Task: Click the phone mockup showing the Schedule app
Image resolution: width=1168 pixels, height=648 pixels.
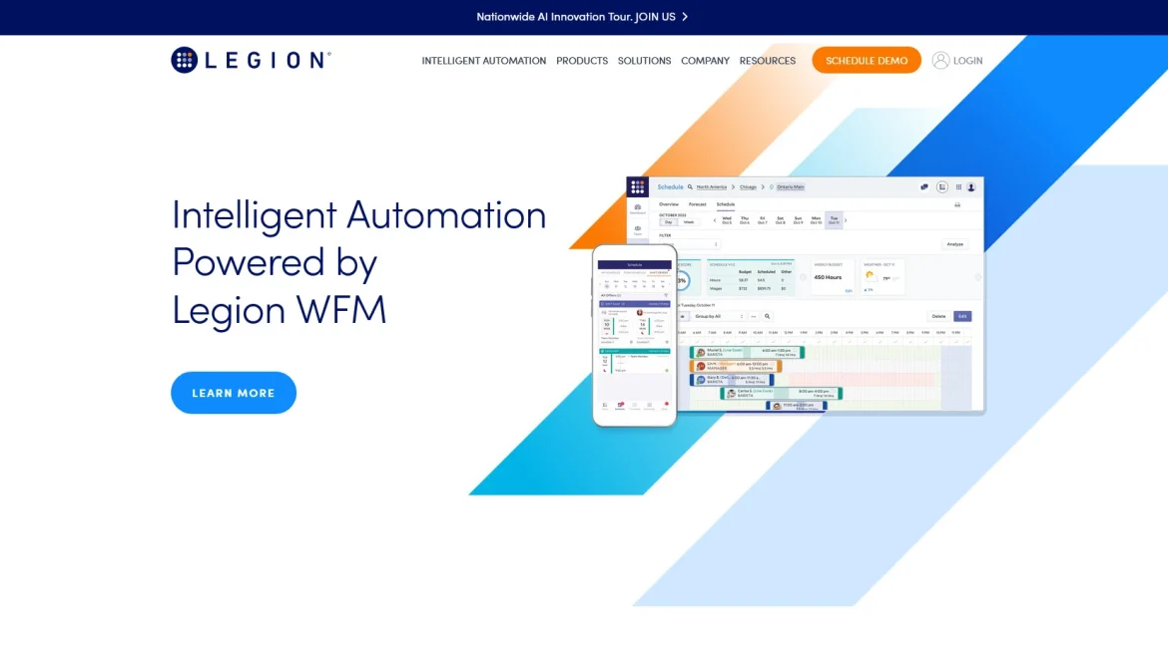Action: (635, 336)
